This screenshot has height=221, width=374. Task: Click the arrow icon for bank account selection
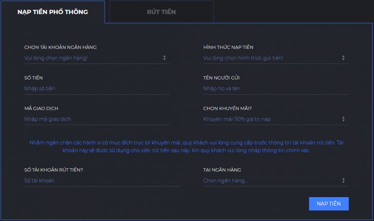tap(165, 58)
